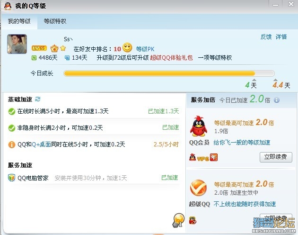Screen dimensions: 298x235
Task: Open the 等级PK link
Action: coord(145,49)
